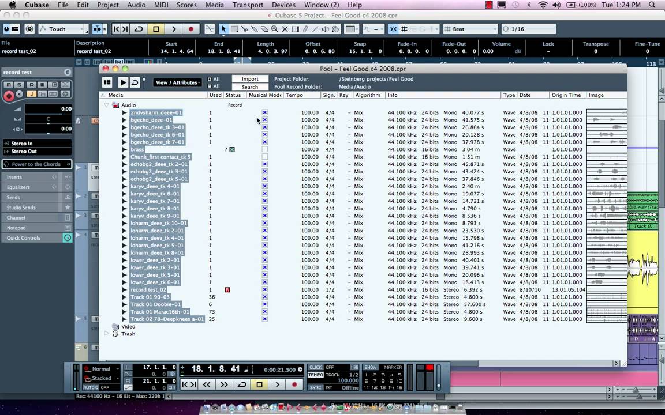Select the Track 01 Doobie-01 clip
Screen dimensions: 665x415
[156, 304]
